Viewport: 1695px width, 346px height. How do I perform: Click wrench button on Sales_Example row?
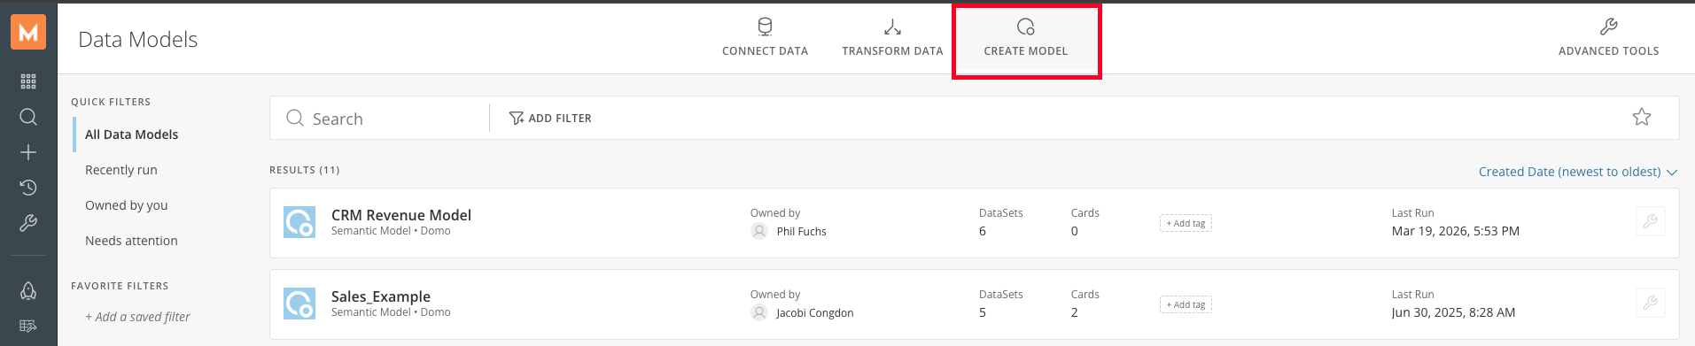(x=1650, y=303)
